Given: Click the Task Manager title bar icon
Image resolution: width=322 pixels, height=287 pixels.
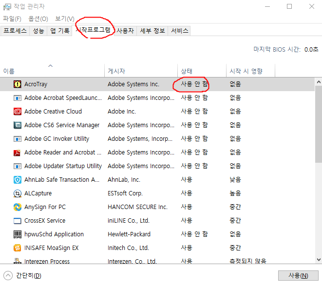Looking at the screenshot, I should coord(7,7).
